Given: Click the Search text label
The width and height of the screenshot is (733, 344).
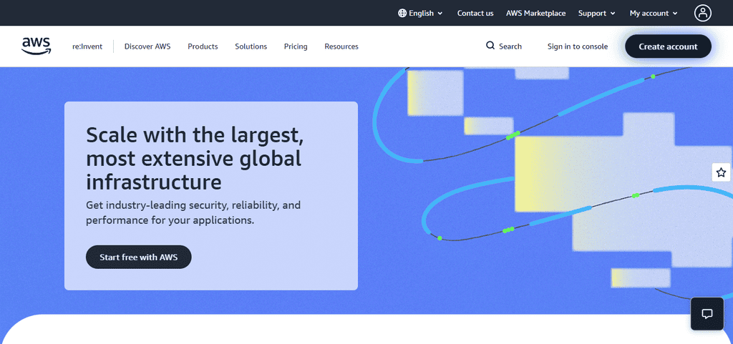Looking at the screenshot, I should point(510,46).
